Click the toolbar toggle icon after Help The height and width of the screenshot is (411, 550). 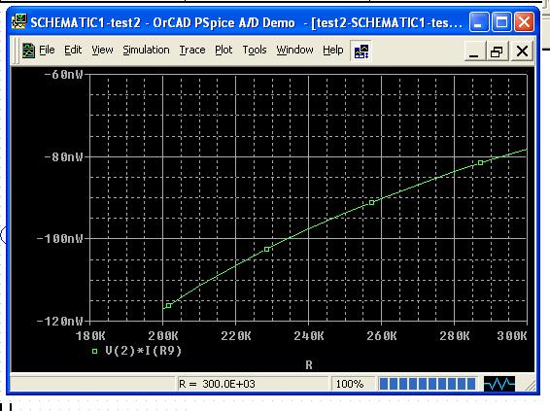coord(361,51)
